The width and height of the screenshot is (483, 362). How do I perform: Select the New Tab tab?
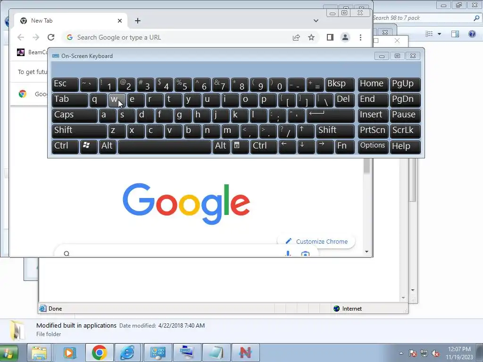(71, 21)
